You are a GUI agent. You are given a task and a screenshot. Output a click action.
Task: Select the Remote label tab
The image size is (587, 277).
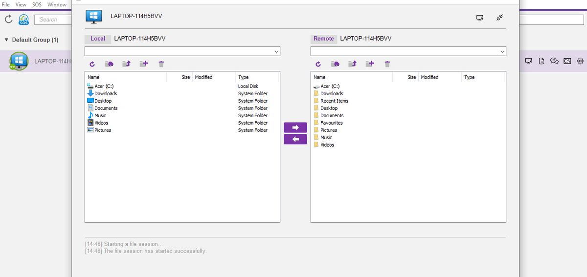pos(324,39)
